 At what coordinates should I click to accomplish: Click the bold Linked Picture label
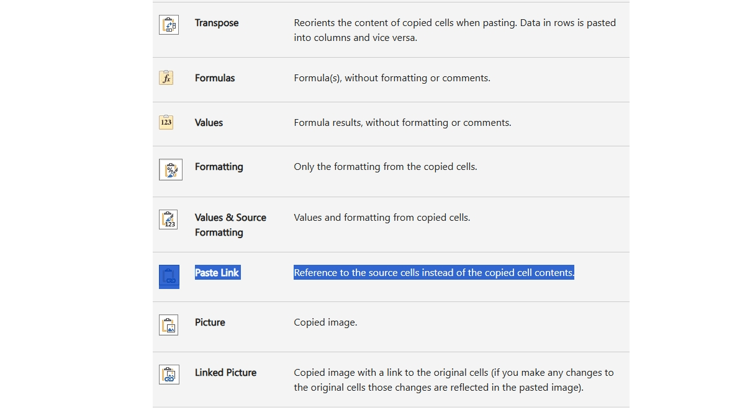coord(225,373)
